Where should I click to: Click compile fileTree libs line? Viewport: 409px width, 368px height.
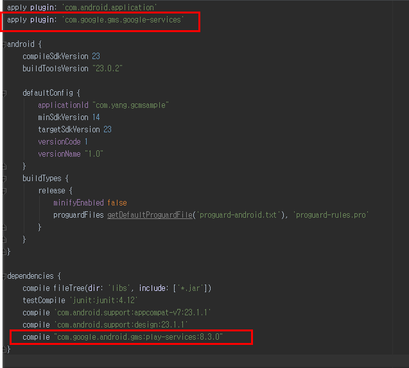click(117, 288)
